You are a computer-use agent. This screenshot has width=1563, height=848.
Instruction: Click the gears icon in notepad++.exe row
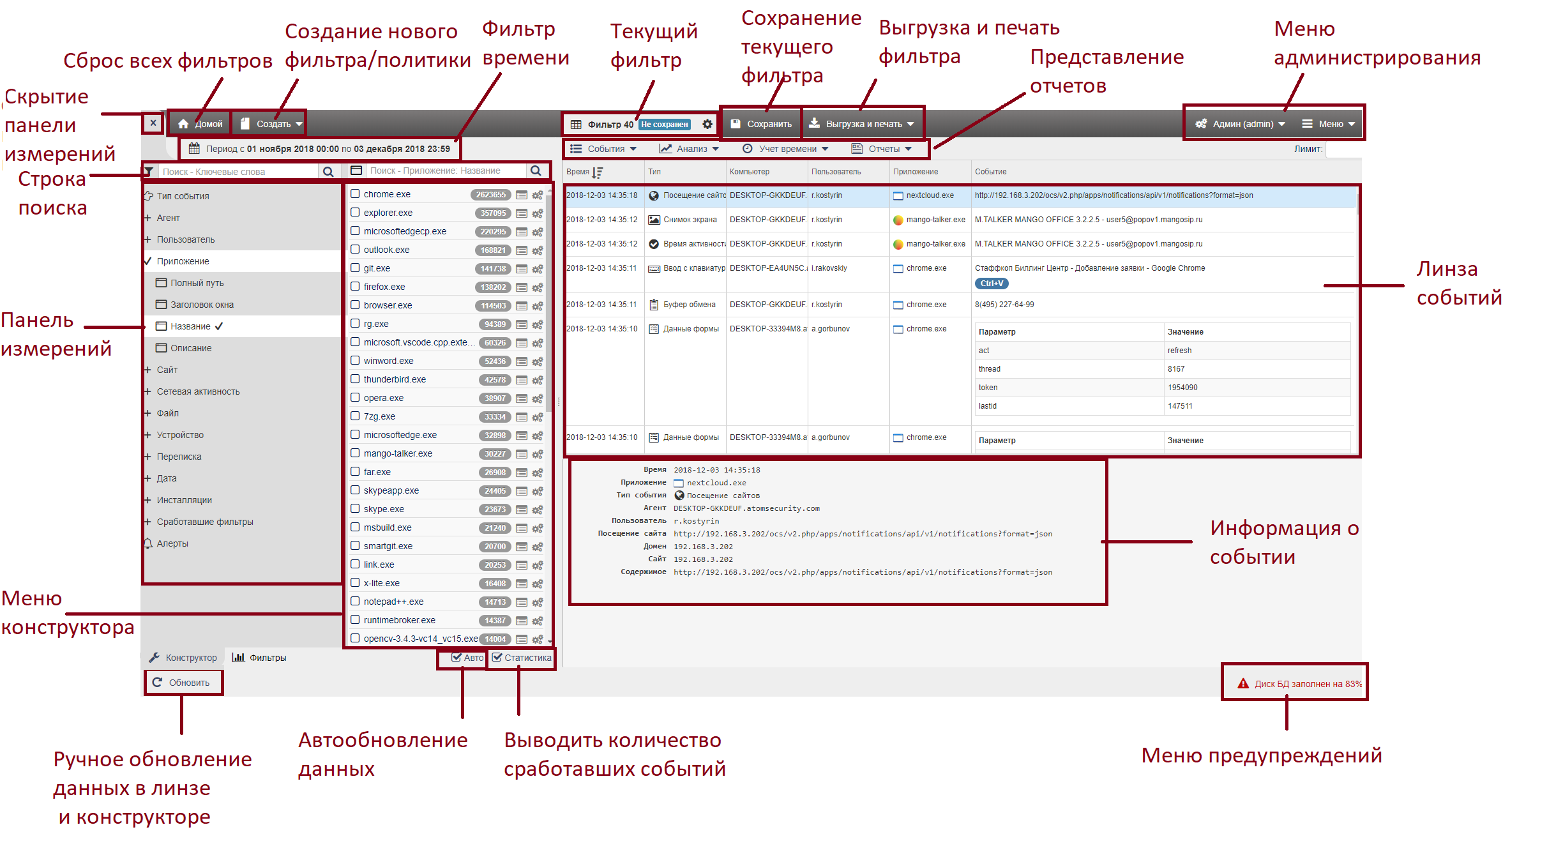pos(538,602)
